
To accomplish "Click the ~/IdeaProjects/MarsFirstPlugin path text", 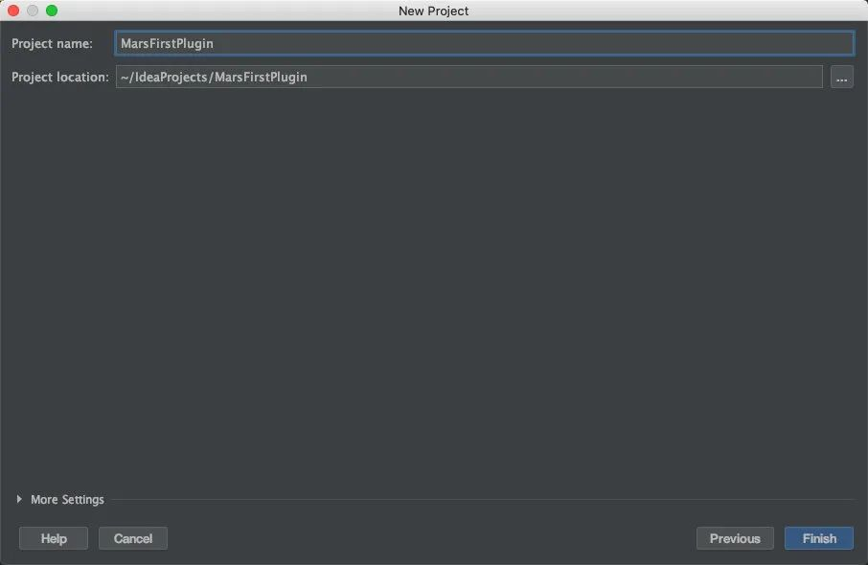I will coord(213,77).
